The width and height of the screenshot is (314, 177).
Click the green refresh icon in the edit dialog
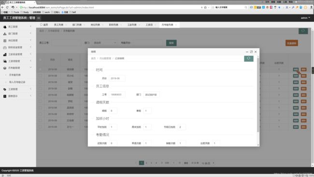(x=249, y=59)
